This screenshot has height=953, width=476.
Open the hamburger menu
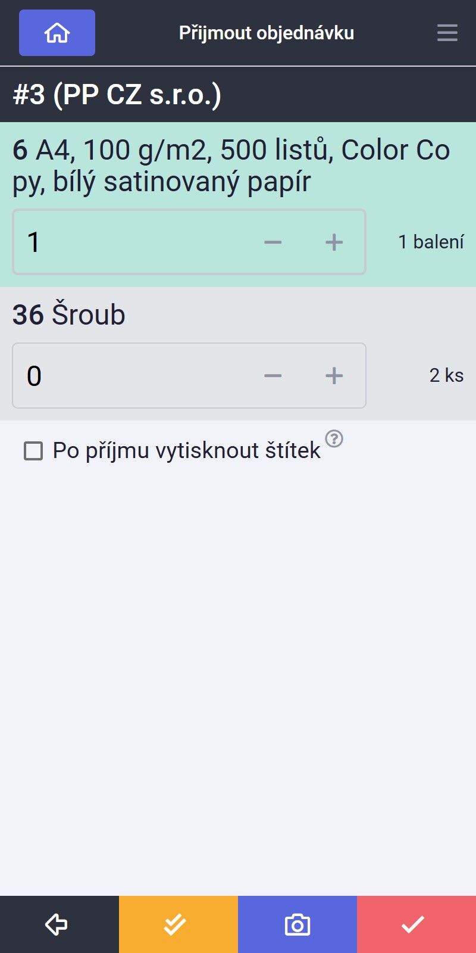point(447,33)
